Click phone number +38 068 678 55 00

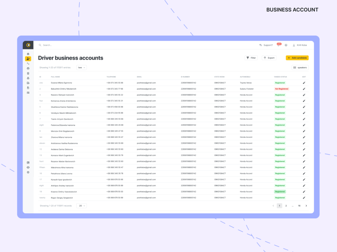pos(115,192)
